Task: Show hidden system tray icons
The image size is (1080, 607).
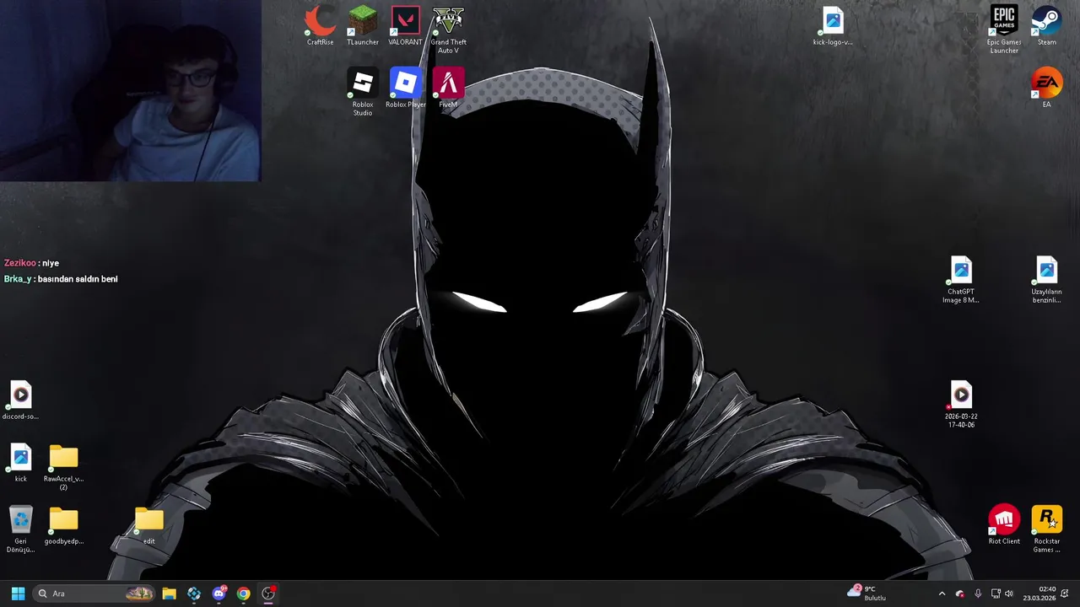Action: (x=942, y=594)
